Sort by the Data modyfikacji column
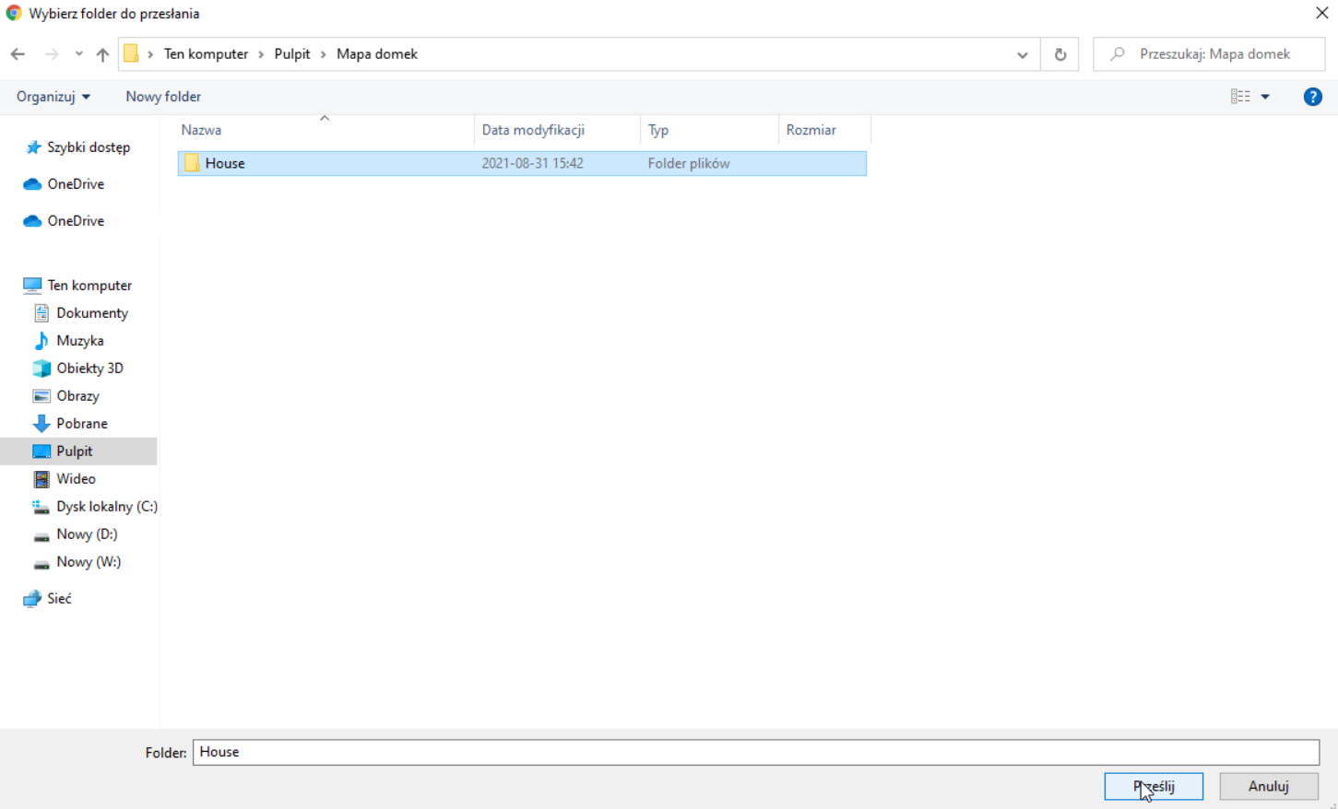 (x=533, y=130)
